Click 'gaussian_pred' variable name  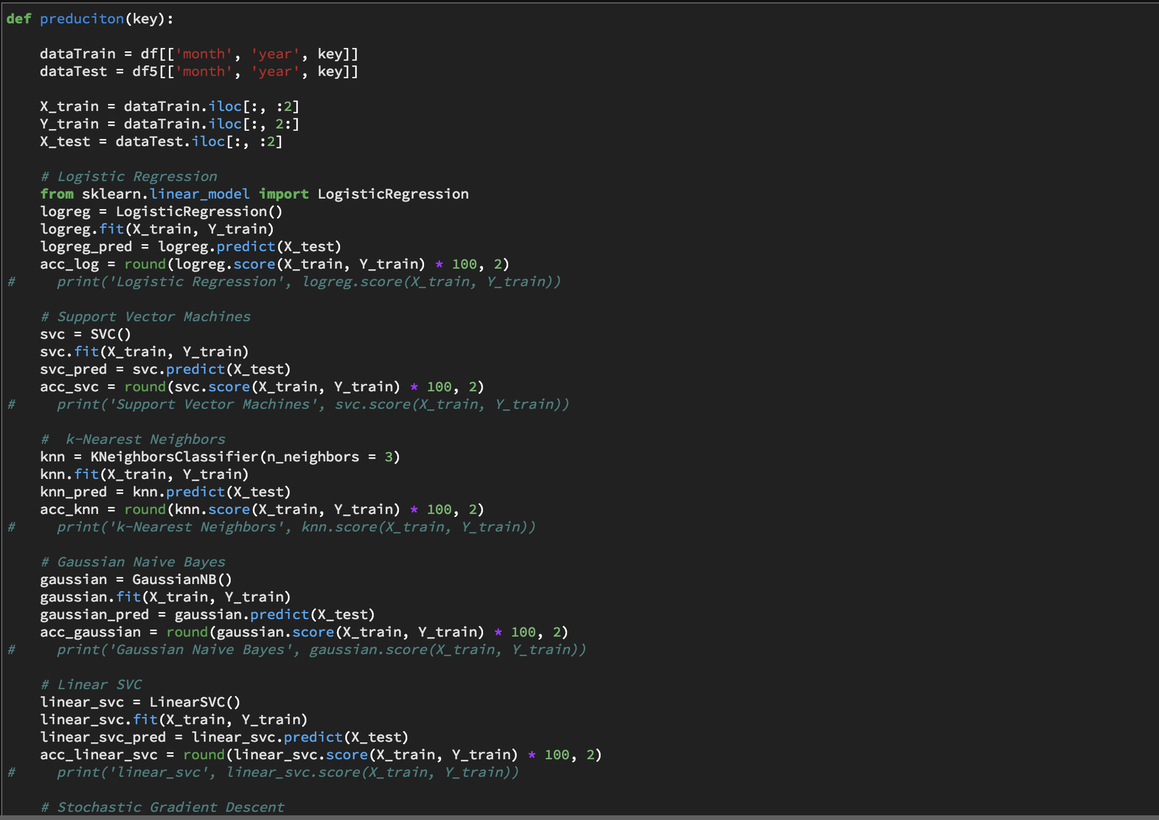coord(95,614)
